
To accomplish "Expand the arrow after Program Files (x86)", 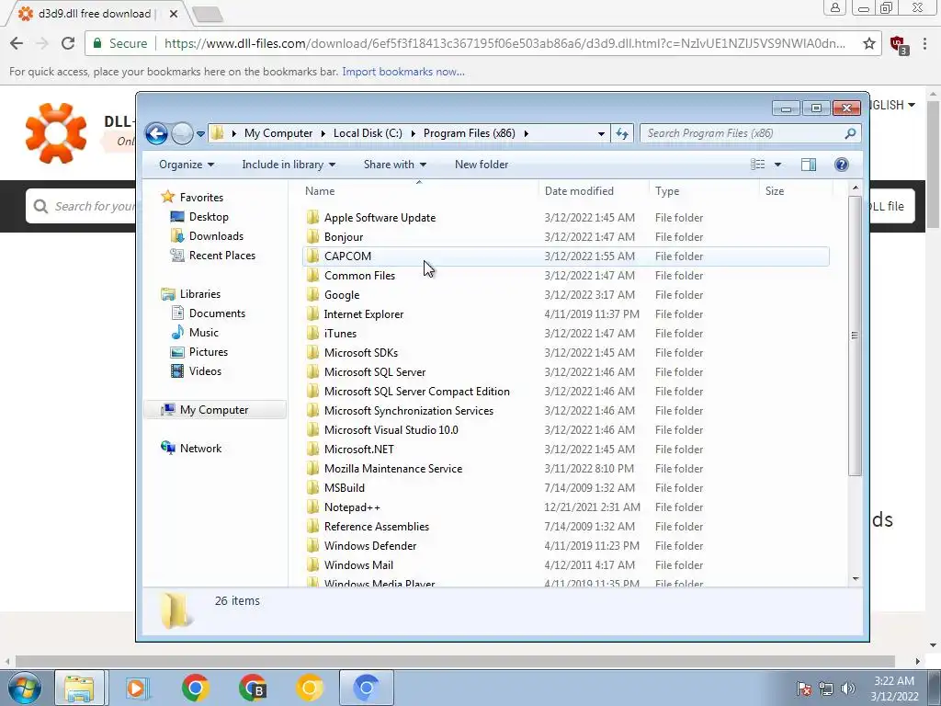I will pos(526,133).
